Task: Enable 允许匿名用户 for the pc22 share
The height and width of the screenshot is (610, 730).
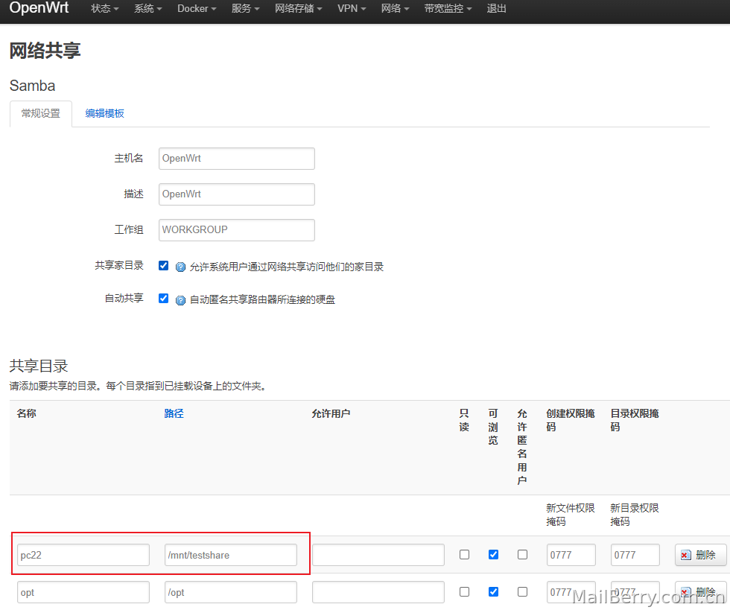Action: pyautogui.click(x=522, y=555)
